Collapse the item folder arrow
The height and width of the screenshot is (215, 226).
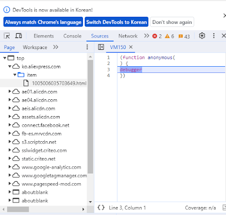(15, 75)
